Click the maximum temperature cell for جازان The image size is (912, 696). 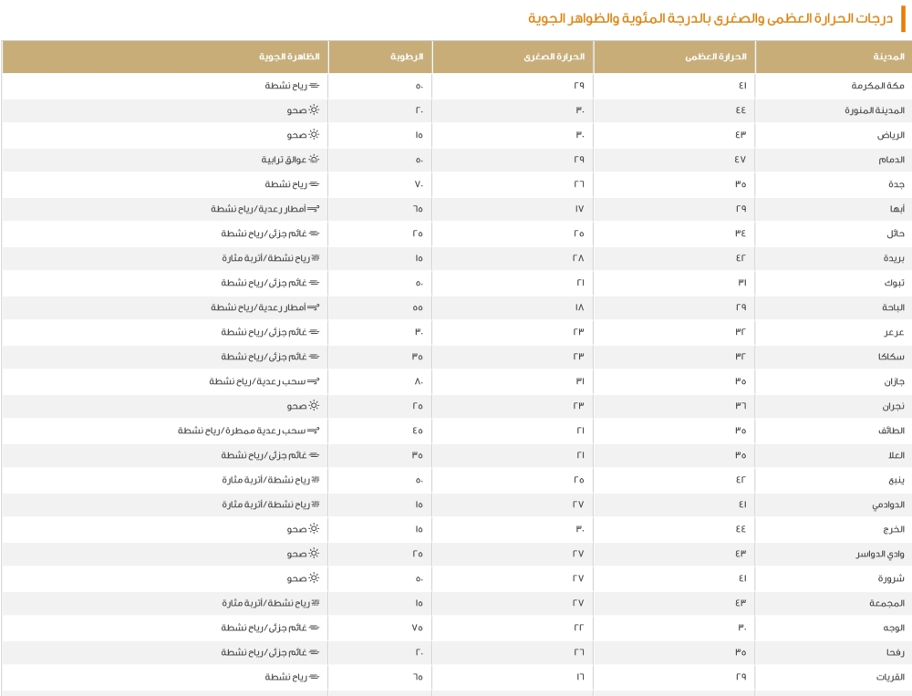click(x=741, y=381)
